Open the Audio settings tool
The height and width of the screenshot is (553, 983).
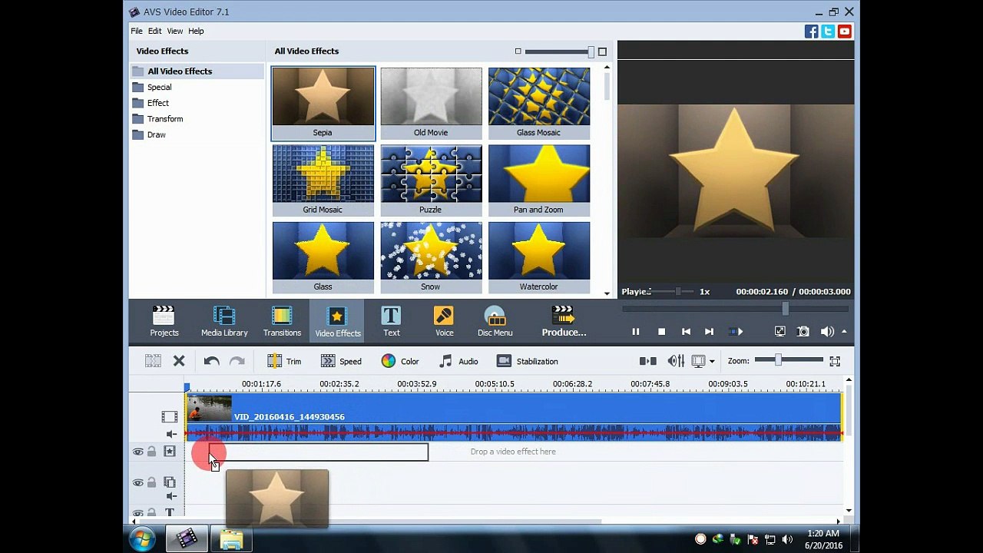(458, 361)
